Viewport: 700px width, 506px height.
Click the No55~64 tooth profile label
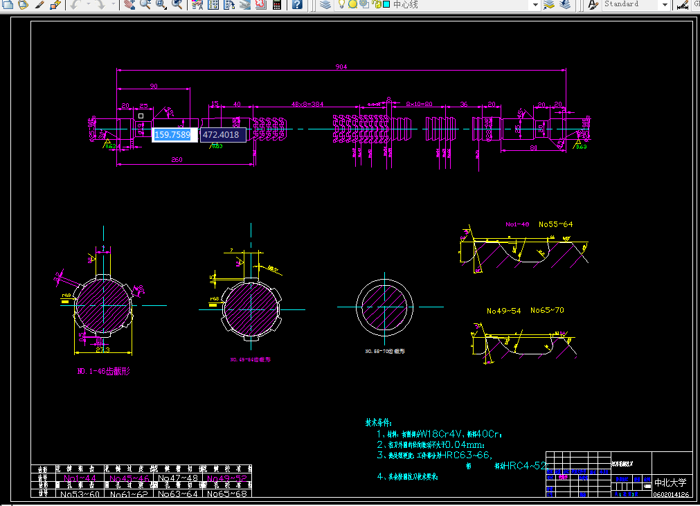point(555,224)
